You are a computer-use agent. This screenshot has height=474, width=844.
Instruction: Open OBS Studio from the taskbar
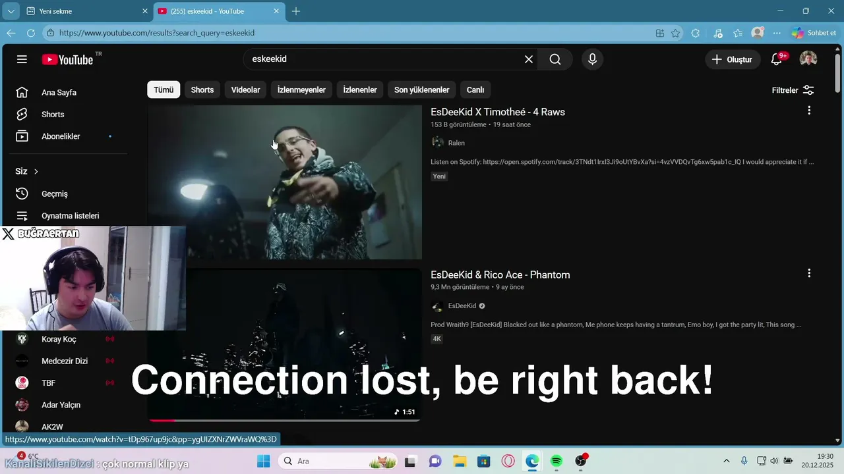click(x=581, y=461)
